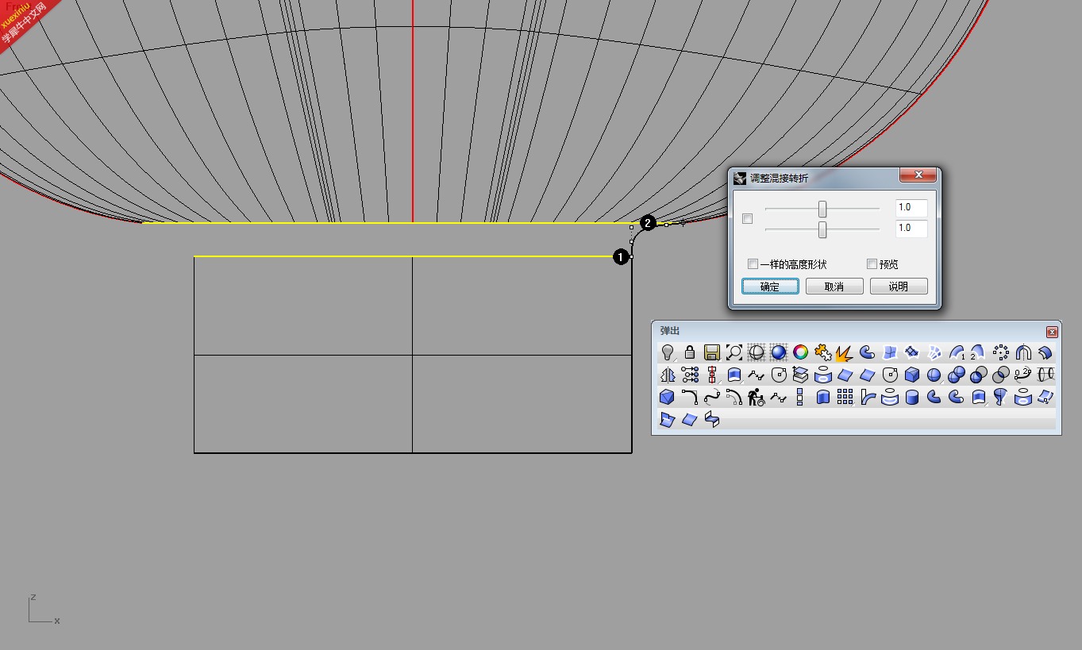Click the S-shaped folded surface icon

point(711,419)
